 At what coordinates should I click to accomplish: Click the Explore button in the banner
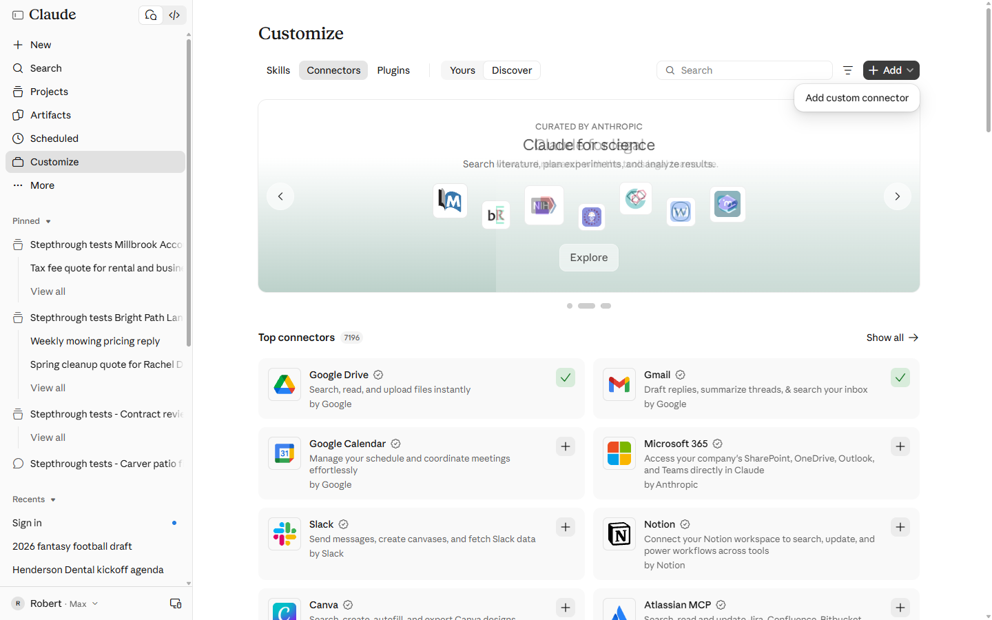(589, 258)
